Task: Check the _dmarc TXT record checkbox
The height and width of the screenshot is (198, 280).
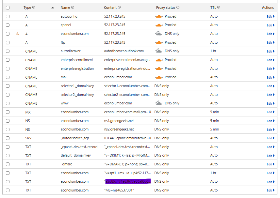Action: [x=8, y=164]
